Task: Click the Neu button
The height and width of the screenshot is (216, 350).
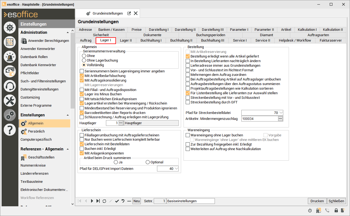Action: 137,201
